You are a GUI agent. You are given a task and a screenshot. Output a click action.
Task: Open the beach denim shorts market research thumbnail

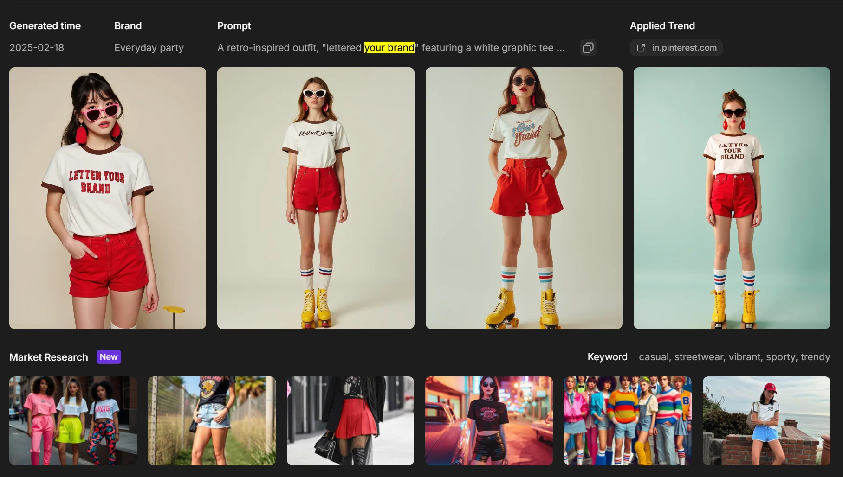click(765, 420)
